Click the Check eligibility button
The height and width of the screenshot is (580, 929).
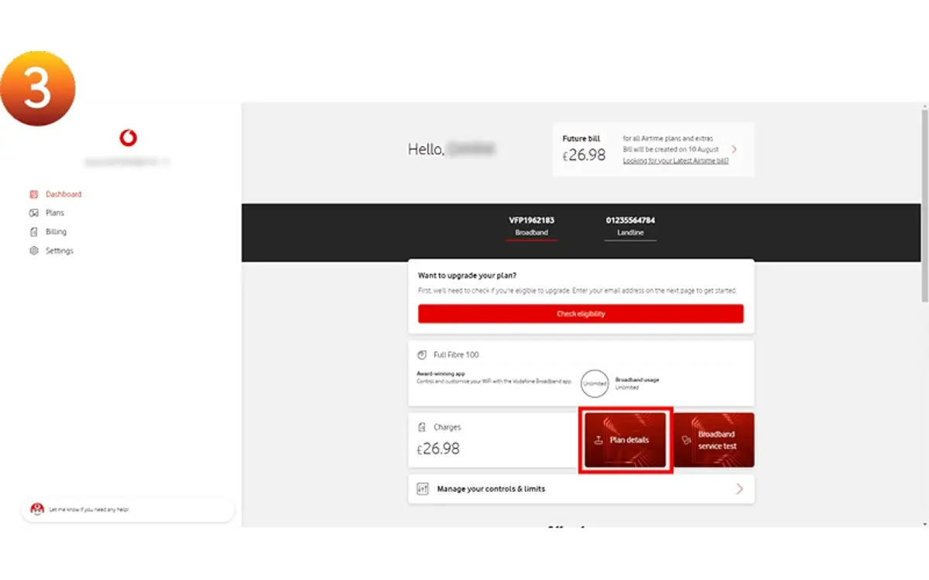point(581,314)
